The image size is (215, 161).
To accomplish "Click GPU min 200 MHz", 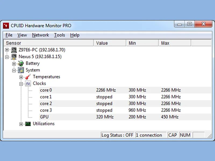I will point(137,117).
